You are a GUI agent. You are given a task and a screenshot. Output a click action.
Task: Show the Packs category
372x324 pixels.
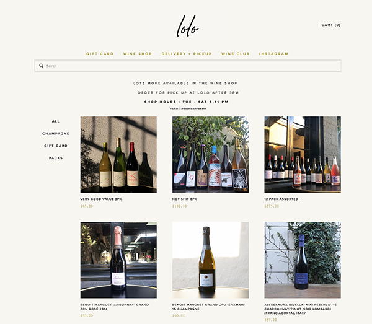tap(56, 158)
